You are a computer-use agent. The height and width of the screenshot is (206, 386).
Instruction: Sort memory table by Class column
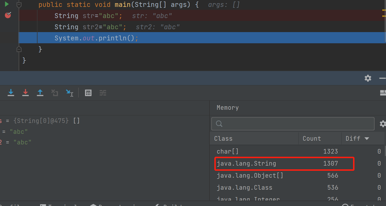(x=254, y=138)
